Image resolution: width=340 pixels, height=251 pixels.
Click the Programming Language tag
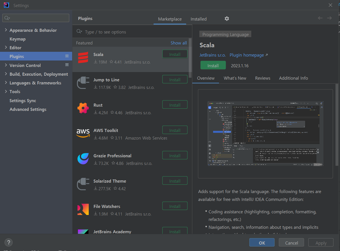pos(225,34)
